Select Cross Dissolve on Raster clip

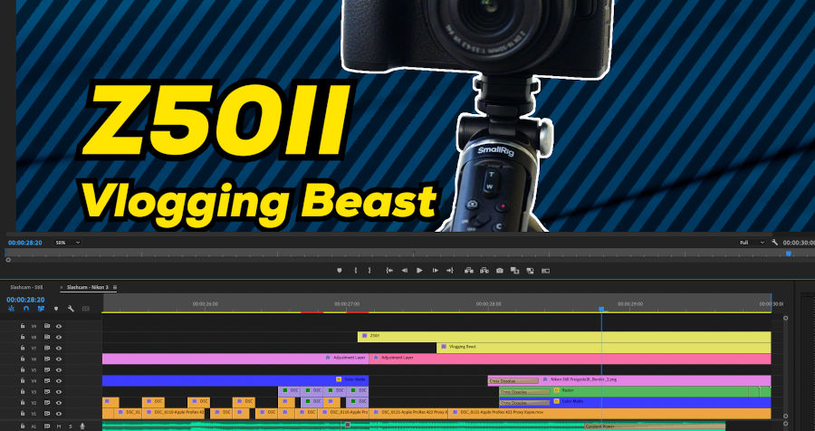point(525,392)
